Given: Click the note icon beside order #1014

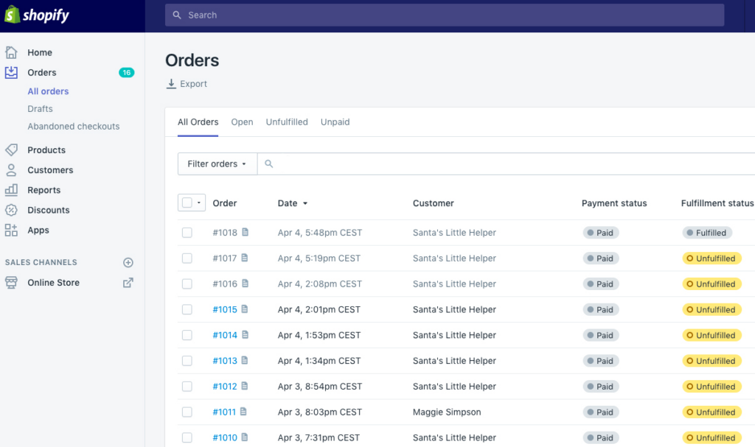Looking at the screenshot, I should pos(245,334).
